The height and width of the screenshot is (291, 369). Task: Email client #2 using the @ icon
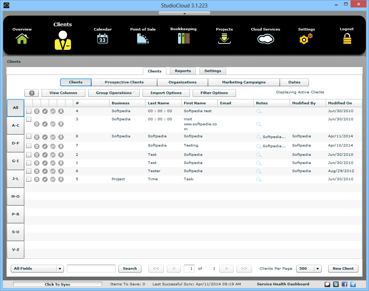[53, 155]
